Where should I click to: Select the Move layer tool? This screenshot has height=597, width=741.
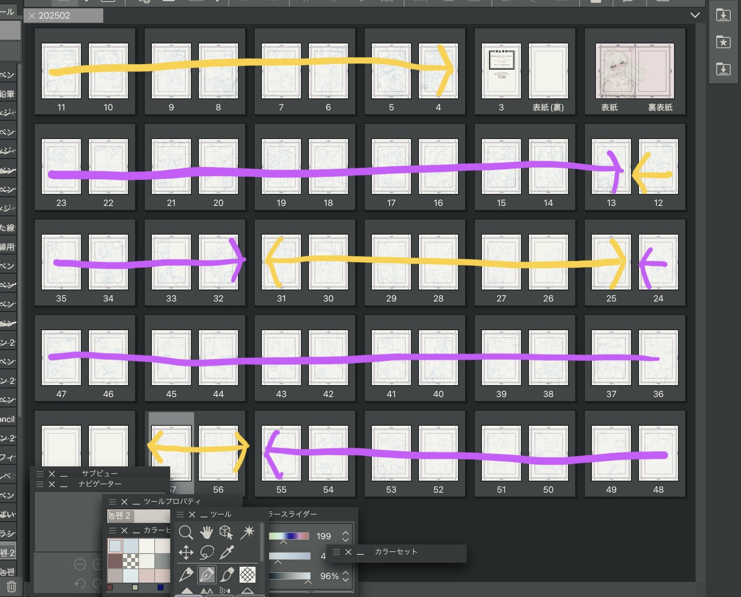coord(186,553)
